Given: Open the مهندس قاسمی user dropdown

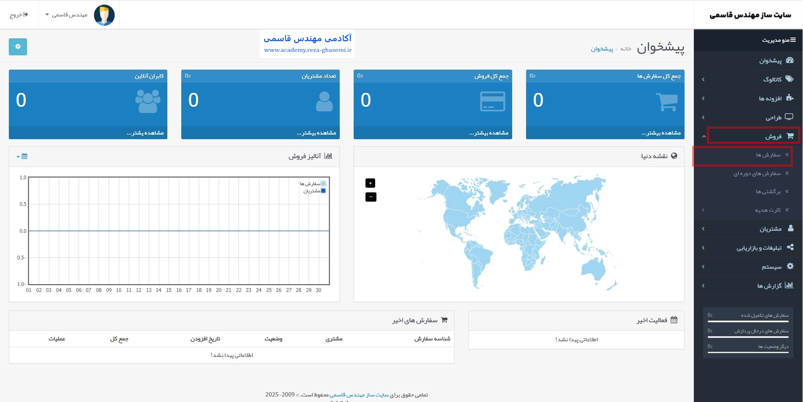Looking at the screenshot, I should click(66, 15).
